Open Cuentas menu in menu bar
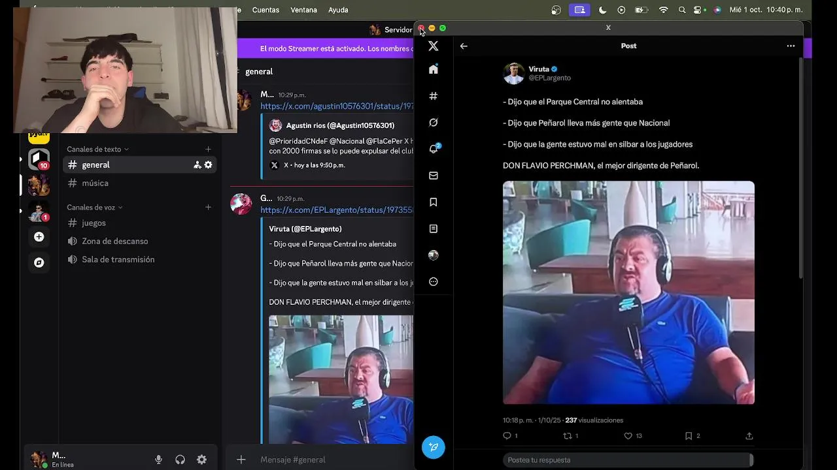The height and width of the screenshot is (470, 837). click(265, 10)
